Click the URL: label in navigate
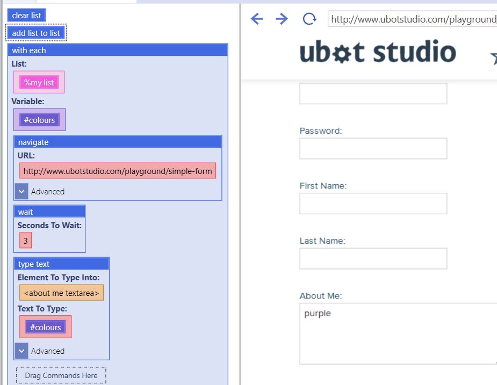The image size is (497, 385). pyautogui.click(x=26, y=156)
